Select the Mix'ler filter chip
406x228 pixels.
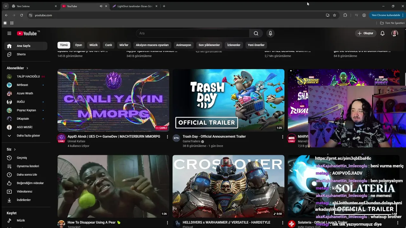[x=124, y=45]
